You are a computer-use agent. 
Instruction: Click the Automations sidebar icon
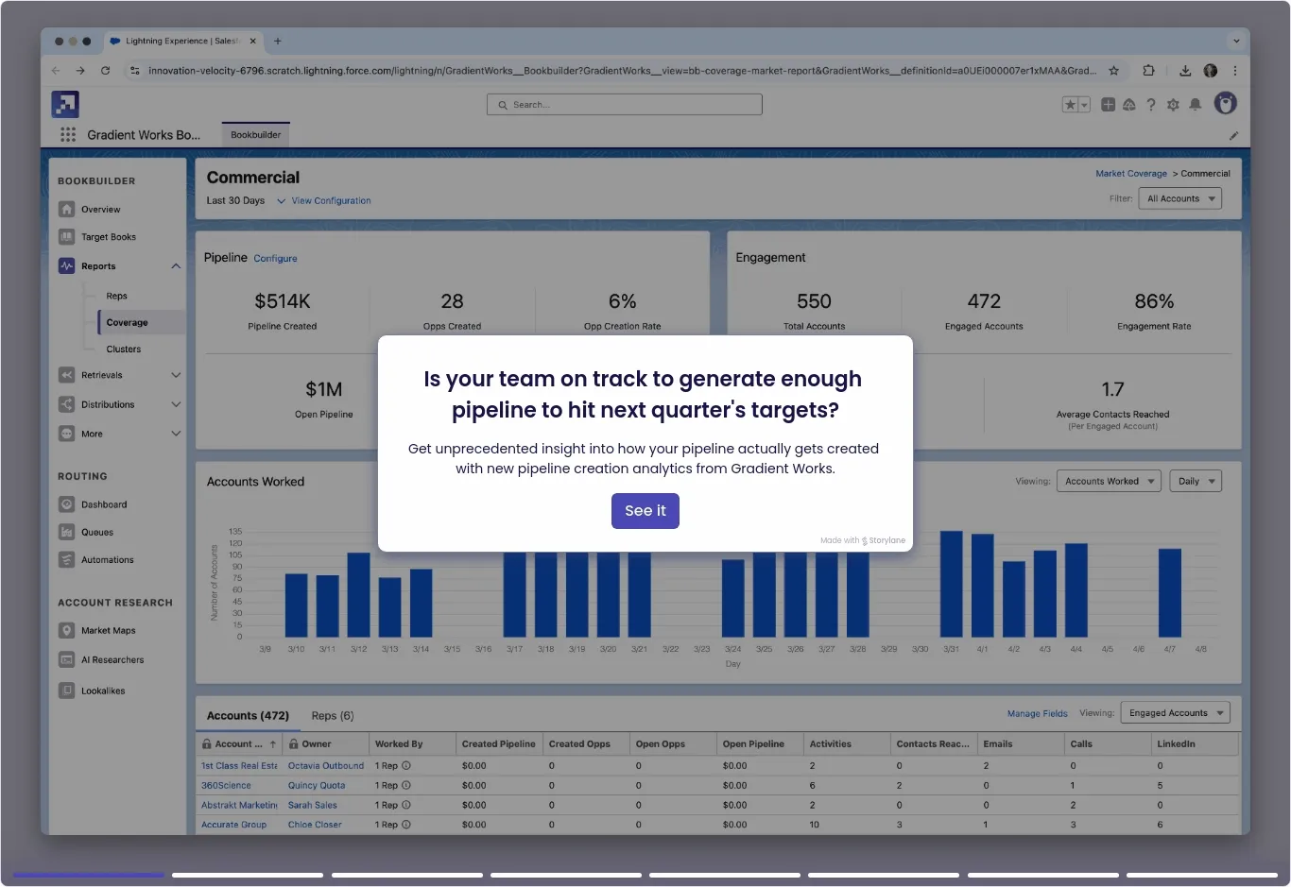pyautogui.click(x=66, y=559)
